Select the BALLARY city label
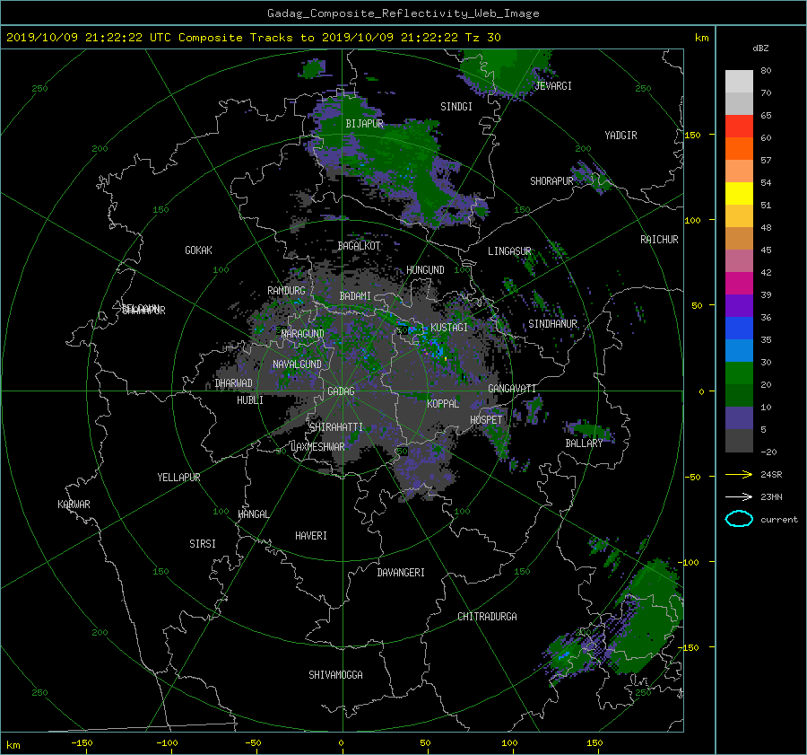This screenshot has height=755, width=807. coord(584,443)
